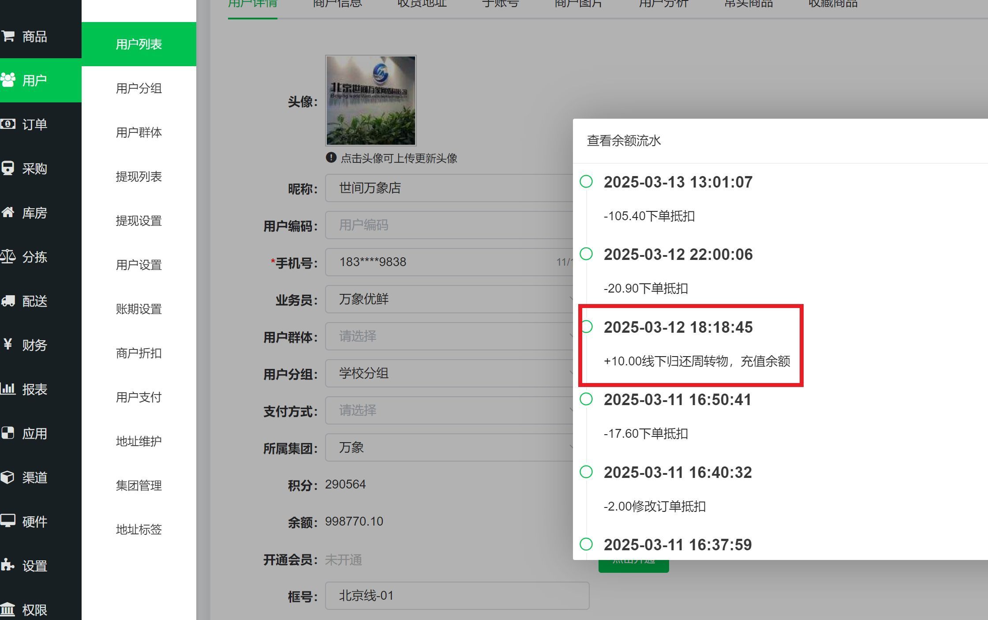Open the 报表 bar chart icon
This screenshot has height=620, width=988.
(8, 389)
